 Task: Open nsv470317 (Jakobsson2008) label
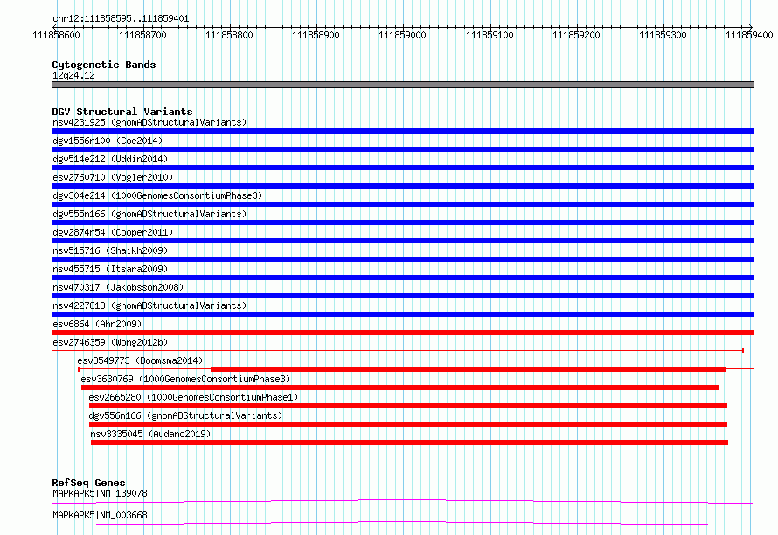click(x=118, y=287)
